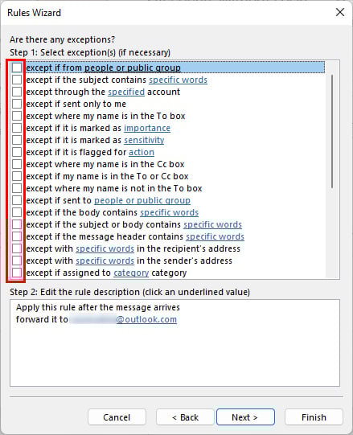Check 'except through the specified account'
Screen dimensions: 353x435
coord(17,92)
